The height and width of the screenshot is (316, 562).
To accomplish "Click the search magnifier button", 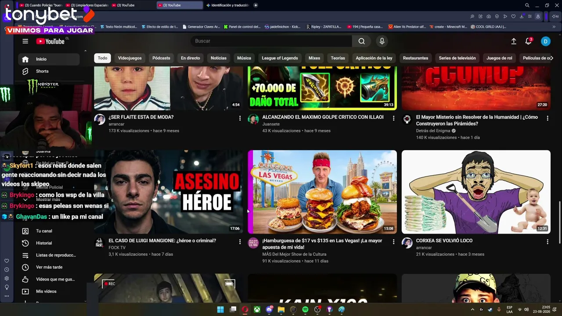I will point(361,41).
